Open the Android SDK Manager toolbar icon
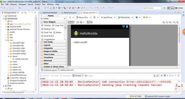The height and width of the screenshot is (99, 185). (x=36, y=8)
